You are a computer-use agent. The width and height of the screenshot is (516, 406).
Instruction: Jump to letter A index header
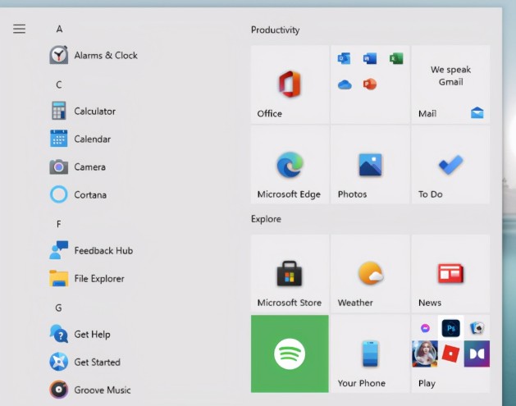click(59, 29)
